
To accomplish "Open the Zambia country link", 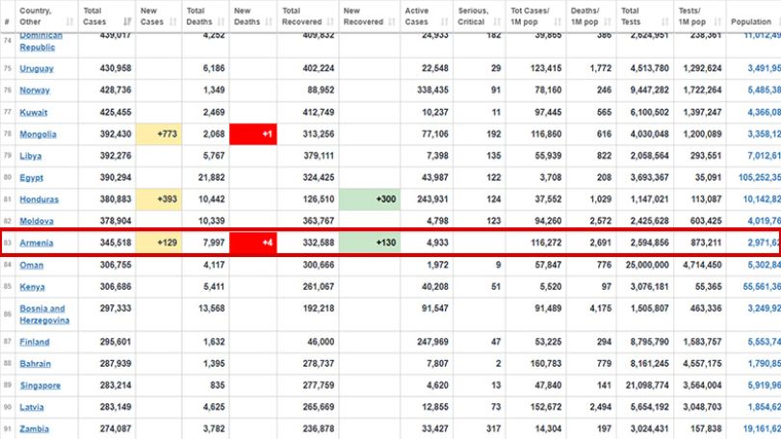I will coord(34,429).
